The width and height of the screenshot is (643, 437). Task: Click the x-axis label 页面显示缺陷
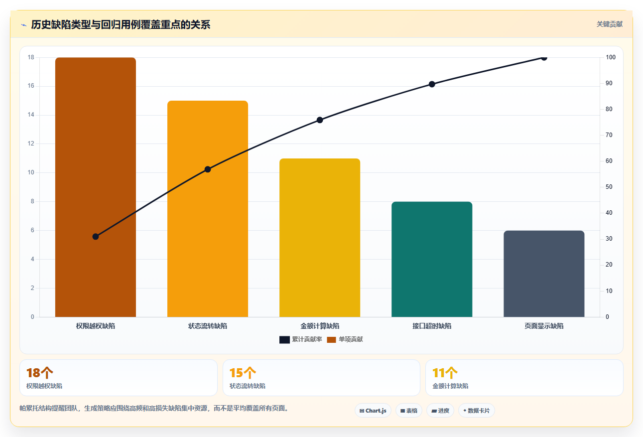click(544, 326)
